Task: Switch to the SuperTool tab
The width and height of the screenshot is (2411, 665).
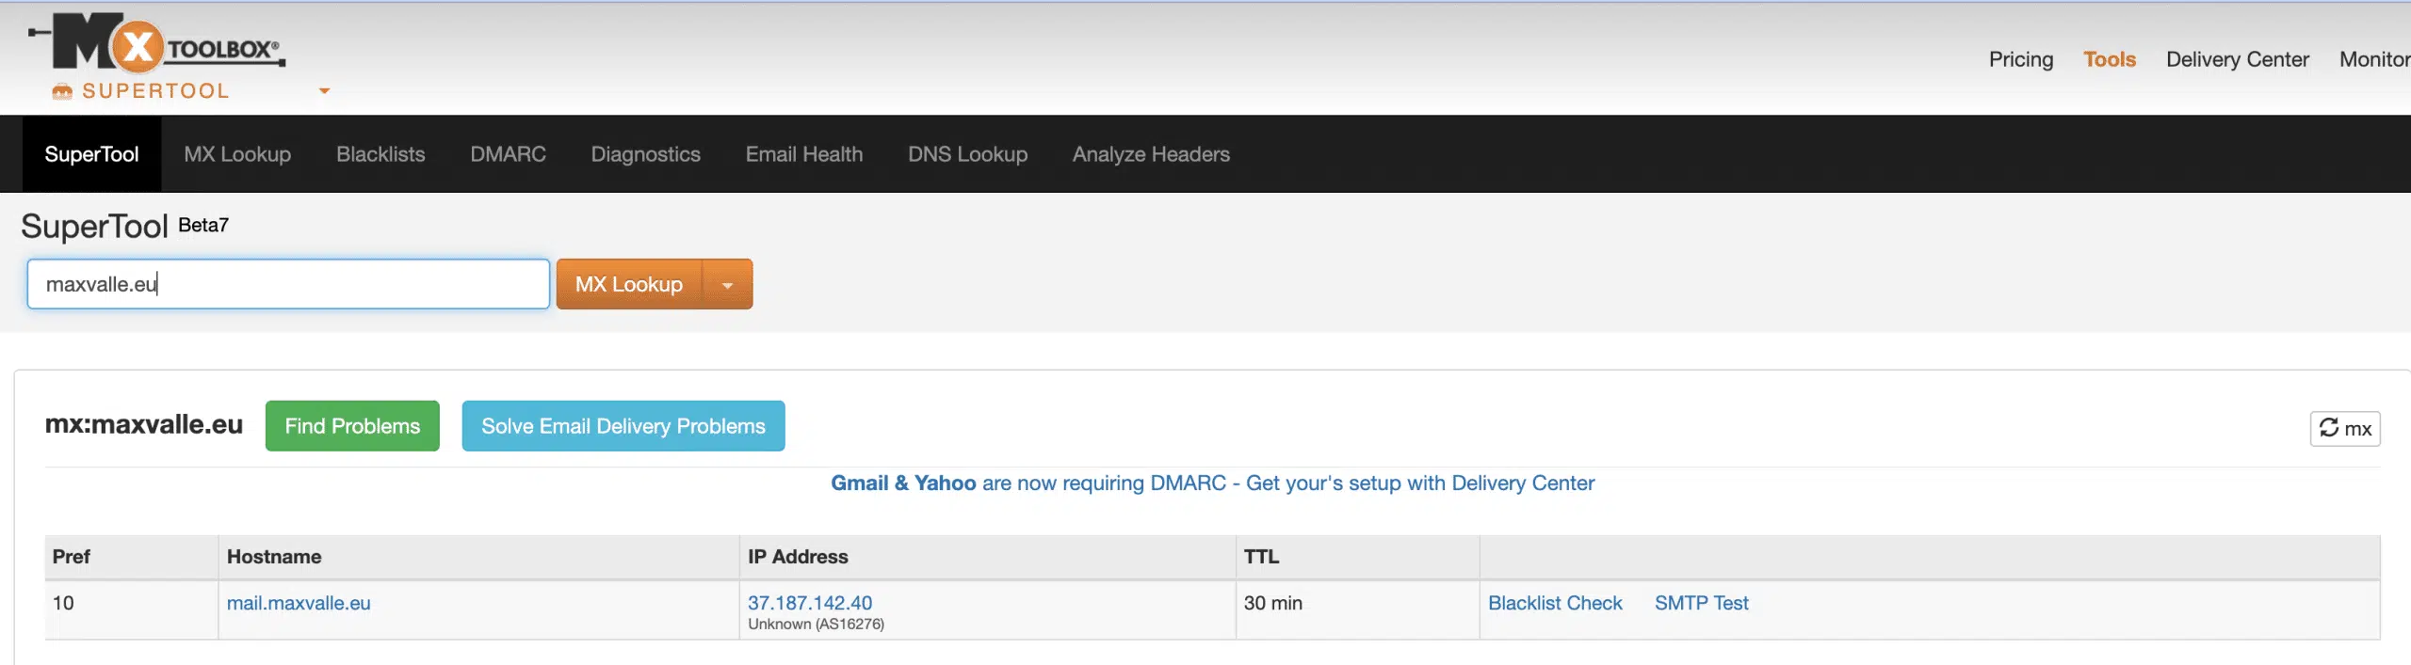Action: (x=91, y=154)
